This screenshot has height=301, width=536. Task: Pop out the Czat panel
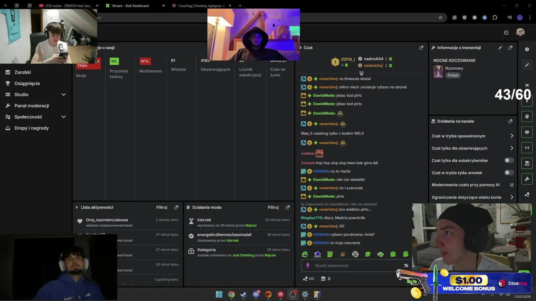[421, 48]
